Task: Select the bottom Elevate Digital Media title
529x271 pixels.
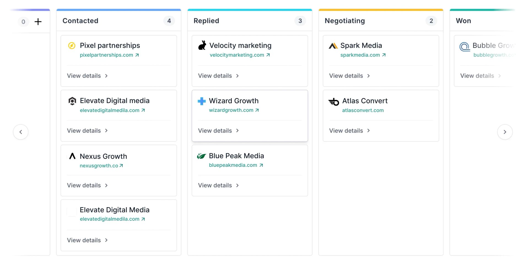Action: point(115,210)
